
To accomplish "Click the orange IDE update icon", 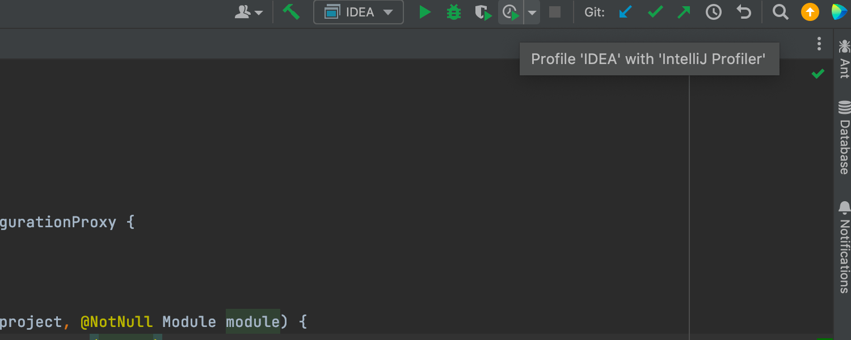I will pos(810,12).
